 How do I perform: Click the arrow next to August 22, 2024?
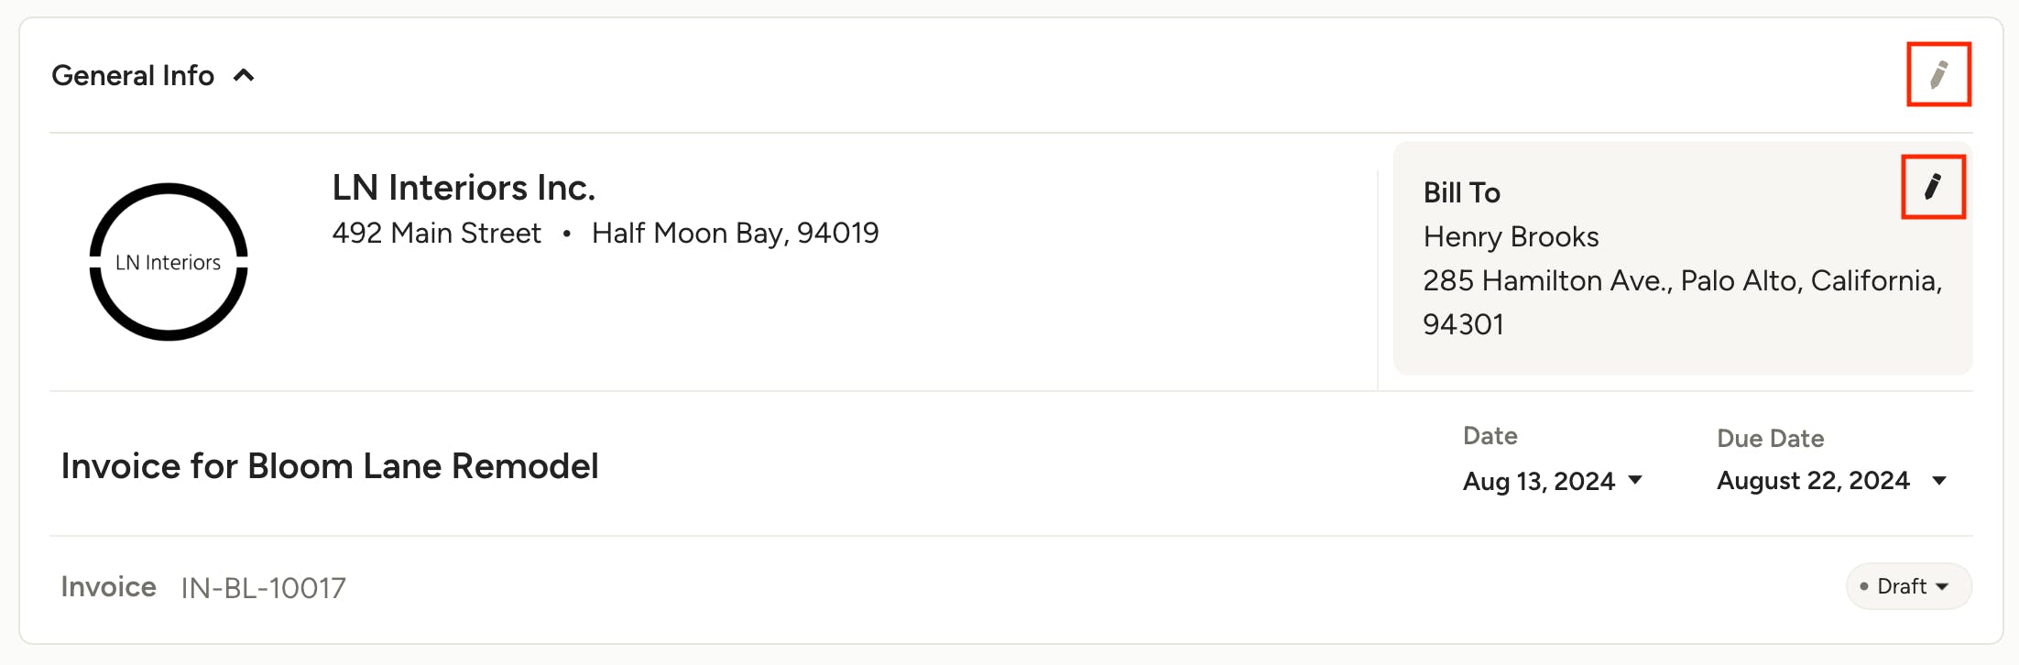1939,481
